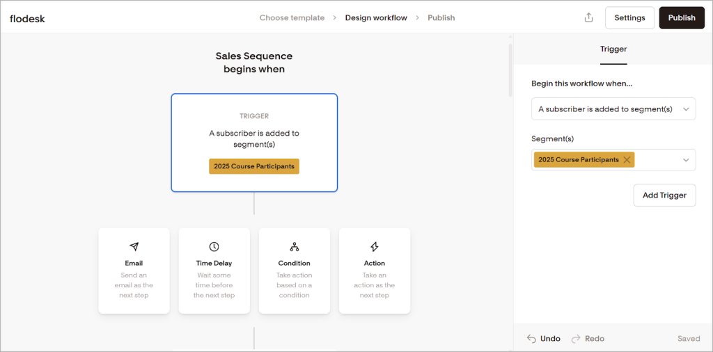Choose the Action lightning bolt icon
The width and height of the screenshot is (713, 352).
click(374, 247)
